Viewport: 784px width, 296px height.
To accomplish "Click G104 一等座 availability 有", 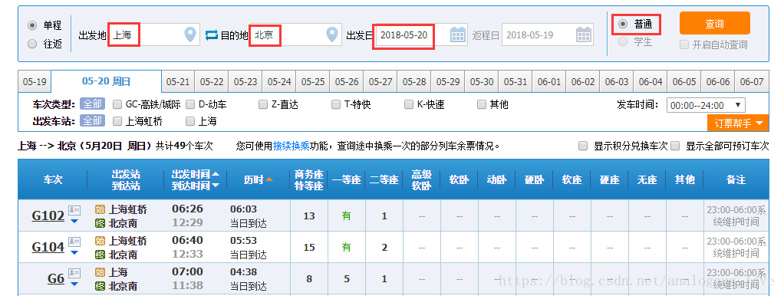I will (x=347, y=248).
